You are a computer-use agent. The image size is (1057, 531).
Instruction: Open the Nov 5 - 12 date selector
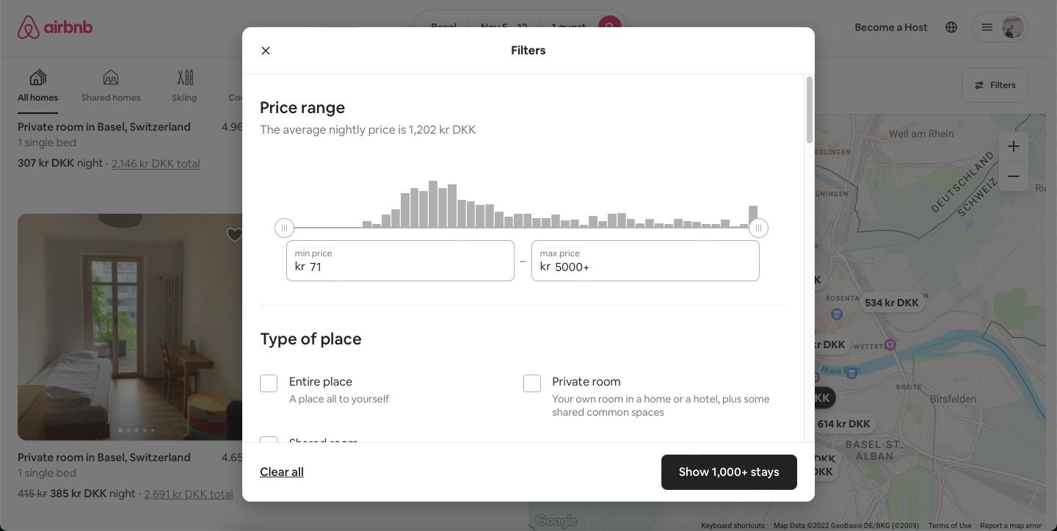pyautogui.click(x=504, y=27)
